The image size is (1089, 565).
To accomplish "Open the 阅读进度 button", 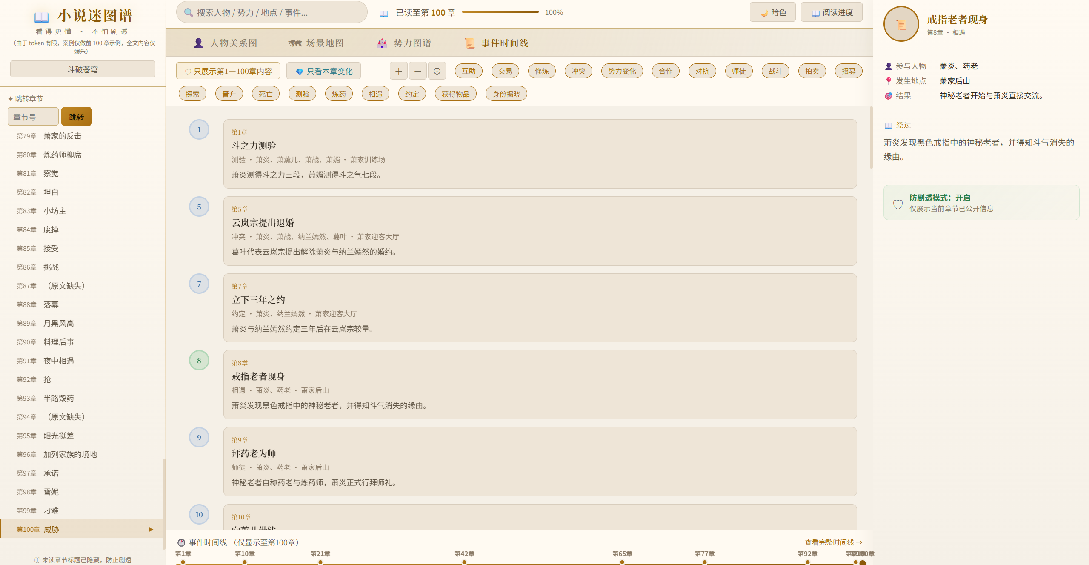I will coord(832,12).
